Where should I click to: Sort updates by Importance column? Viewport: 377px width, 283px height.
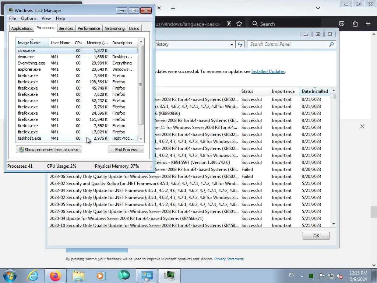[x=285, y=91]
